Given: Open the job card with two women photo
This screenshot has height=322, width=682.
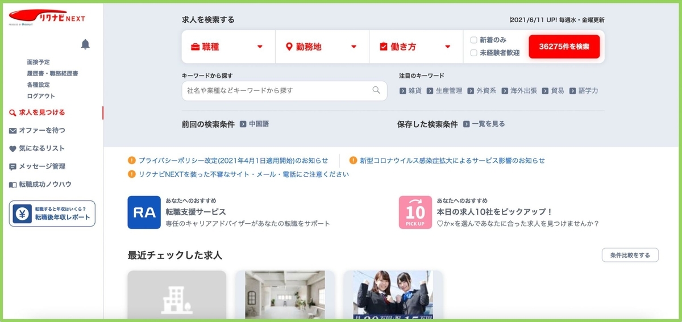Looking at the screenshot, I should [x=393, y=295].
